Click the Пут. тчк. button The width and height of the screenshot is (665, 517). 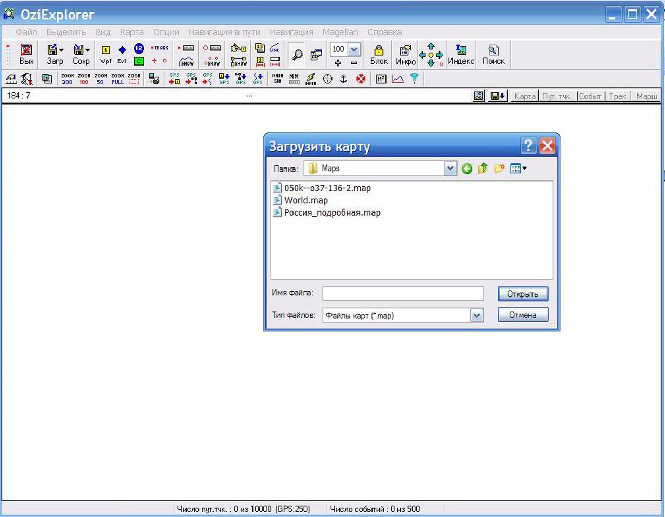(x=557, y=96)
